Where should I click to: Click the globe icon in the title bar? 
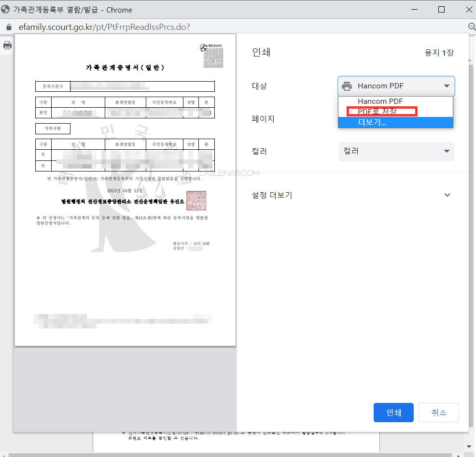(5, 9)
